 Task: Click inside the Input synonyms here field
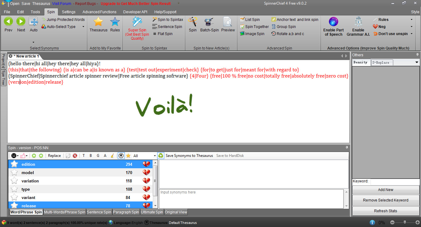(x=251, y=199)
